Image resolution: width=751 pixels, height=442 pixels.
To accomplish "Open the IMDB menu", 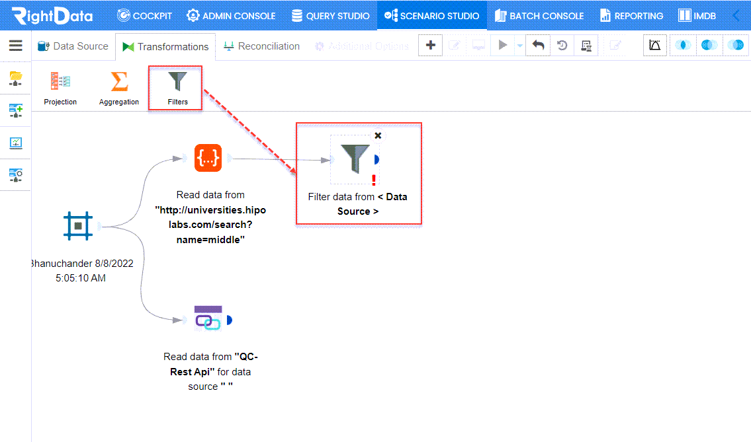I will click(x=697, y=16).
